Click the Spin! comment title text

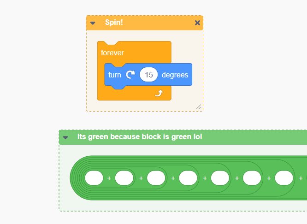click(x=114, y=23)
